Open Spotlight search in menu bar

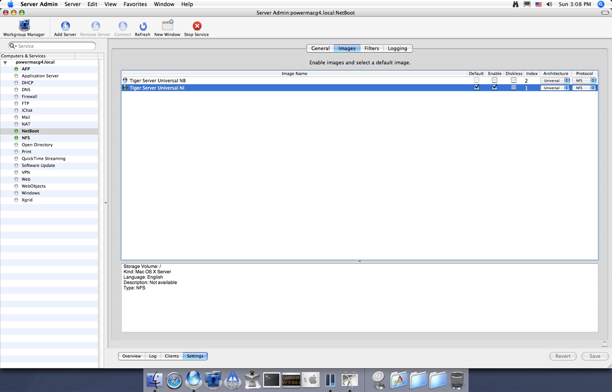click(601, 4)
